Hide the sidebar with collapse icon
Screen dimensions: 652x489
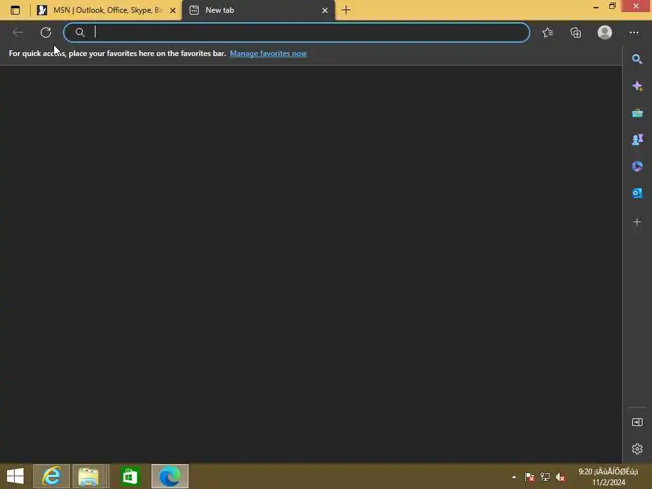coord(637,422)
